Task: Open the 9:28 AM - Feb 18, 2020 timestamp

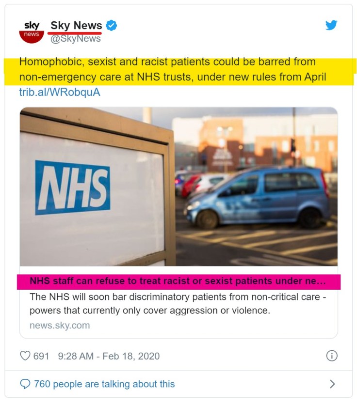Action: pyautogui.click(x=109, y=356)
